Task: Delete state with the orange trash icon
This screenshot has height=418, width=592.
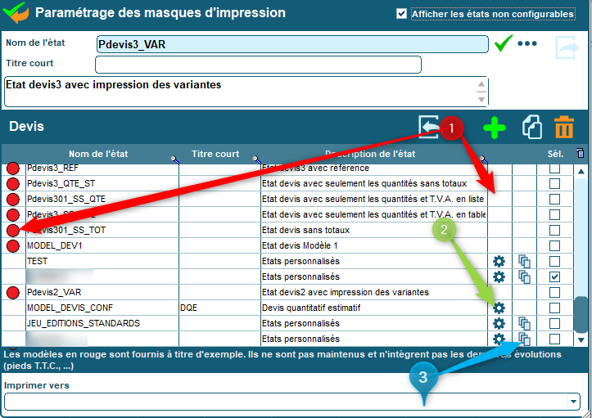Action: click(x=564, y=127)
